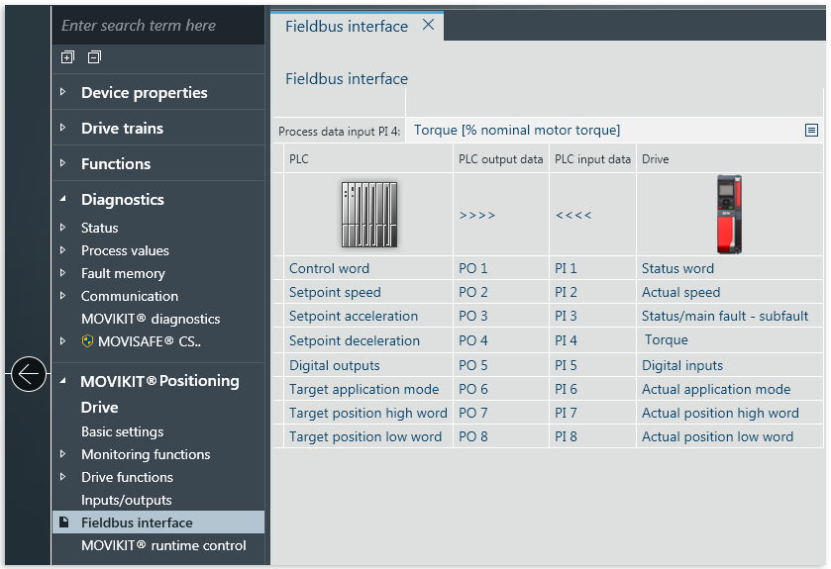Click the Fieldbus interface page icon in sidebar
This screenshot has height=569, width=831.
pos(64,522)
